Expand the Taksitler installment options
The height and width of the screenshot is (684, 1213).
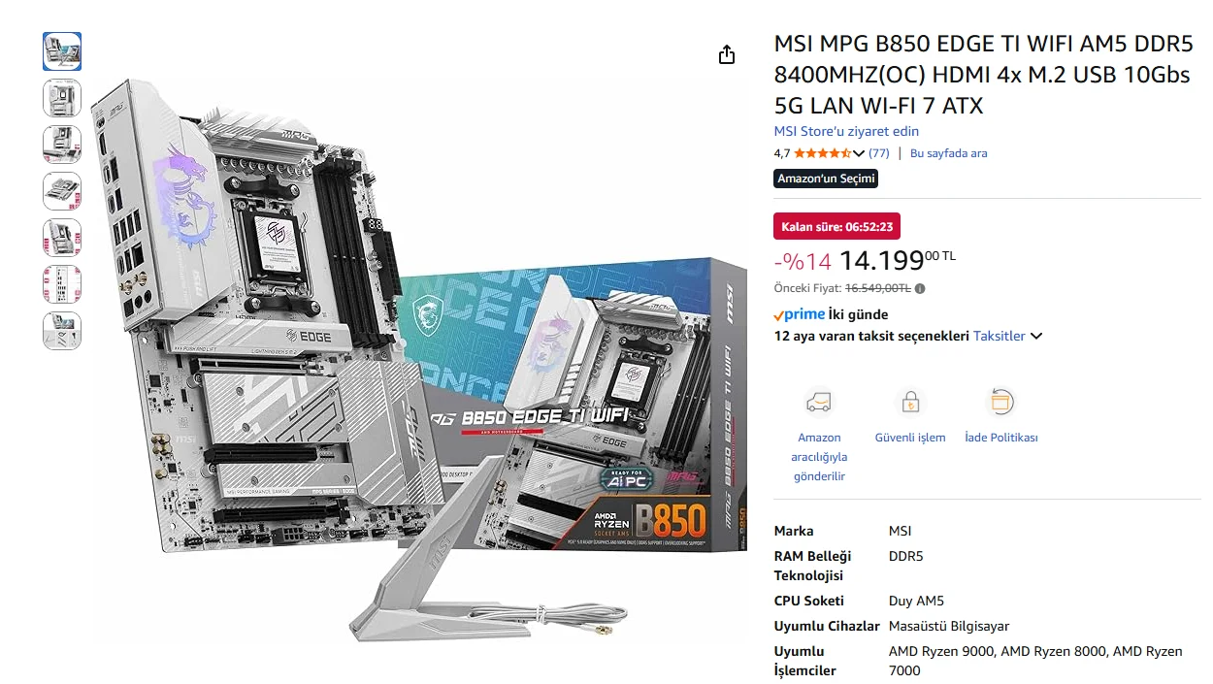pos(1007,336)
